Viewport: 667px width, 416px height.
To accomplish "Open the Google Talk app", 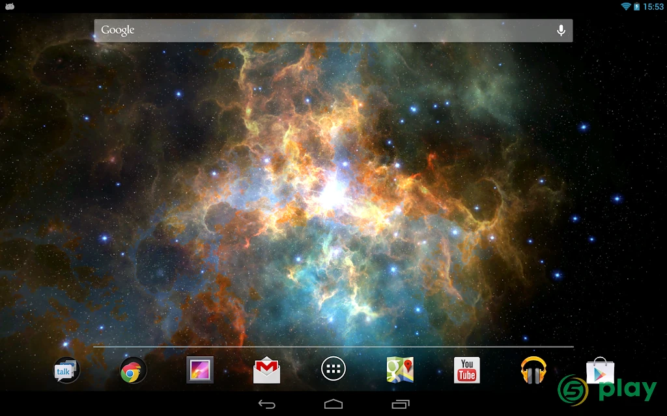I will (66, 370).
